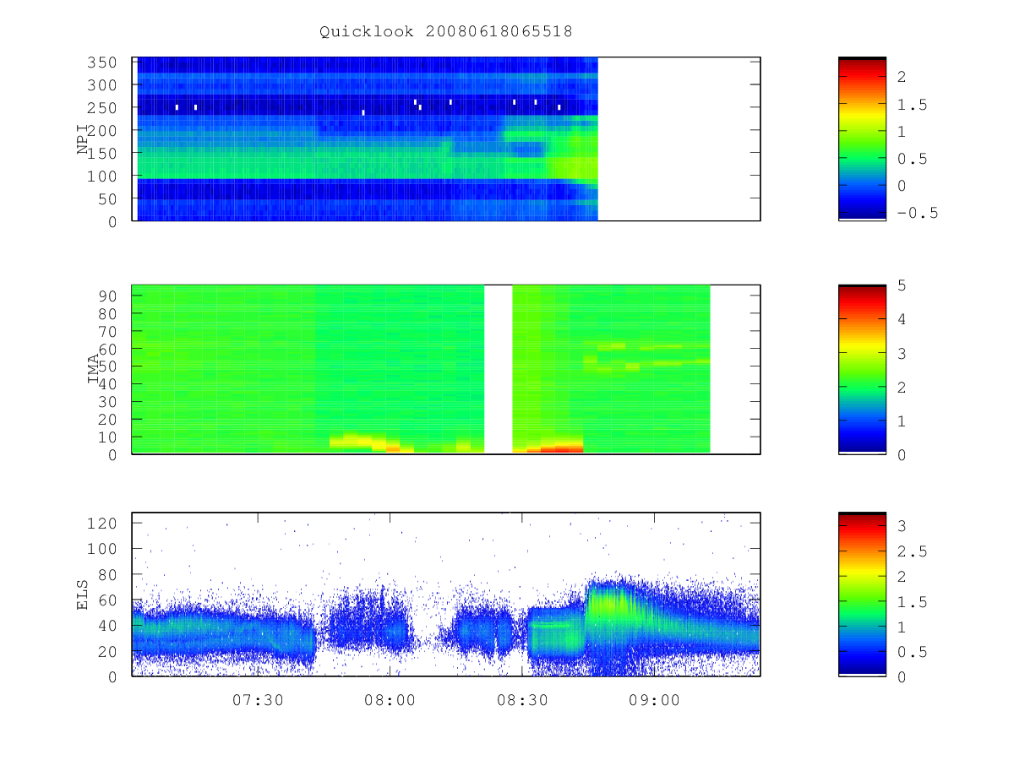Click the 0.5 label on ELS colorbar
Screen dimensions: 1014x760
tap(913, 652)
